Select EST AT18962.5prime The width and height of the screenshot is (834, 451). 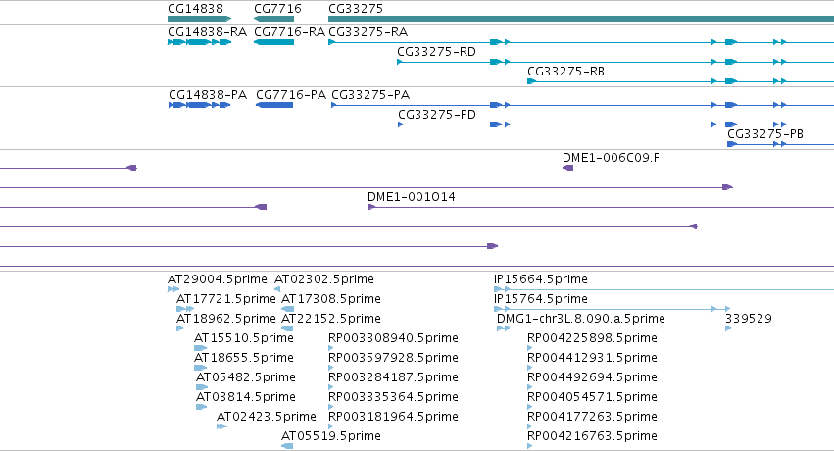click(x=226, y=319)
